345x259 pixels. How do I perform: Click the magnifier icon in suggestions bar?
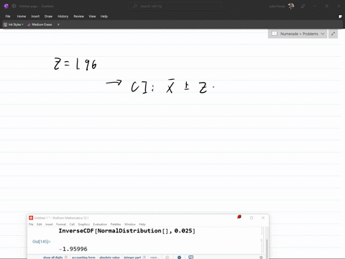pos(167,258)
